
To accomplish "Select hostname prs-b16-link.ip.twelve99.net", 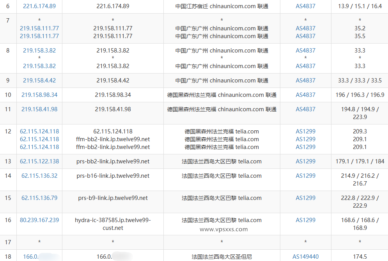I will tap(113, 176).
